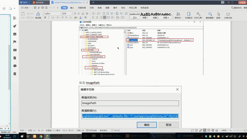The width and height of the screenshot is (247, 139).
Task: Toggle page layout view in status bar
Action: [x=204, y=130]
